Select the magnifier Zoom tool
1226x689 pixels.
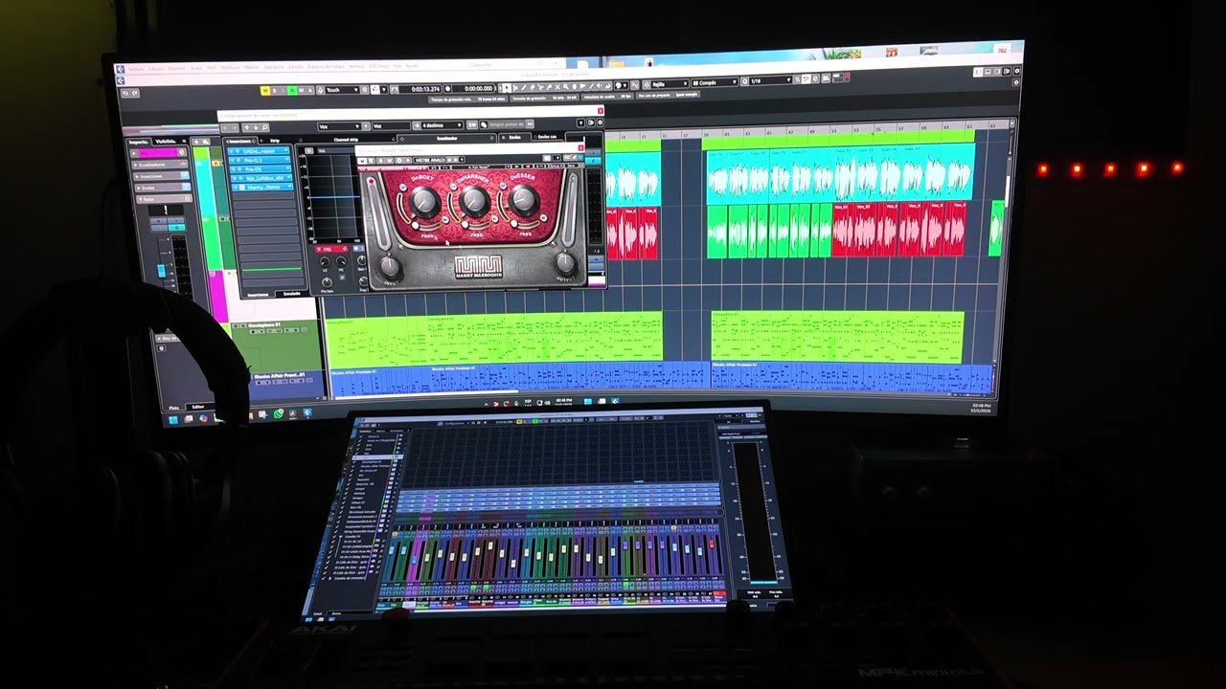[566, 86]
